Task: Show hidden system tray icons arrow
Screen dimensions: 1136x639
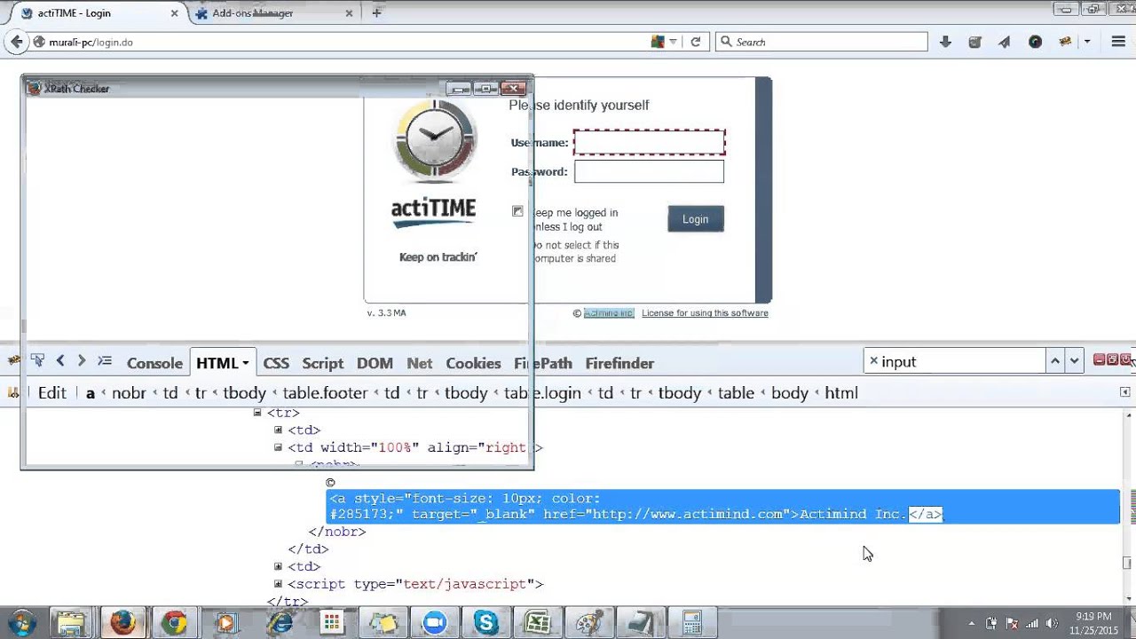Action: (x=972, y=623)
